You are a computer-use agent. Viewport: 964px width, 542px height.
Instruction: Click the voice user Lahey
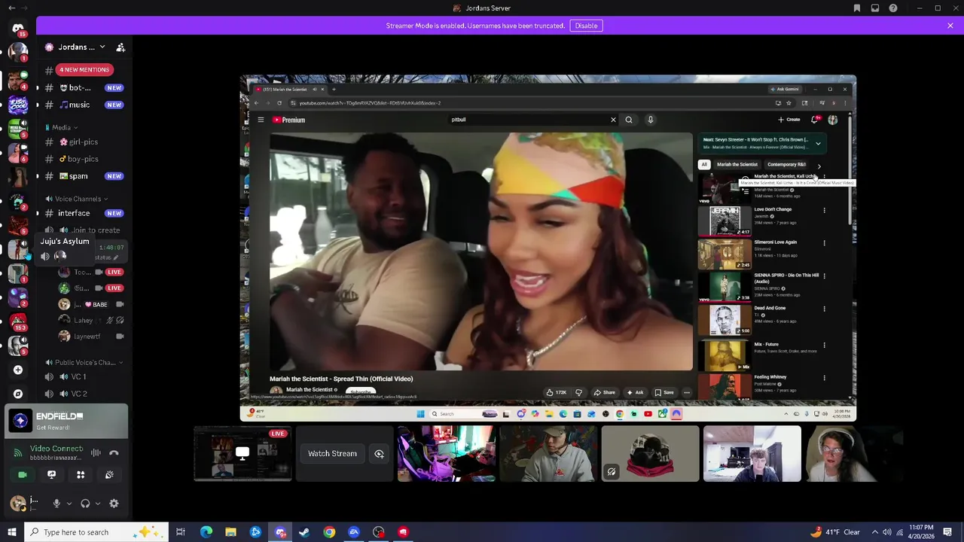tap(91, 320)
